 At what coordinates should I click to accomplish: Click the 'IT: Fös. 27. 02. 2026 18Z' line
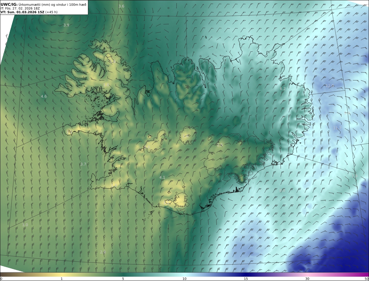click(20, 8)
